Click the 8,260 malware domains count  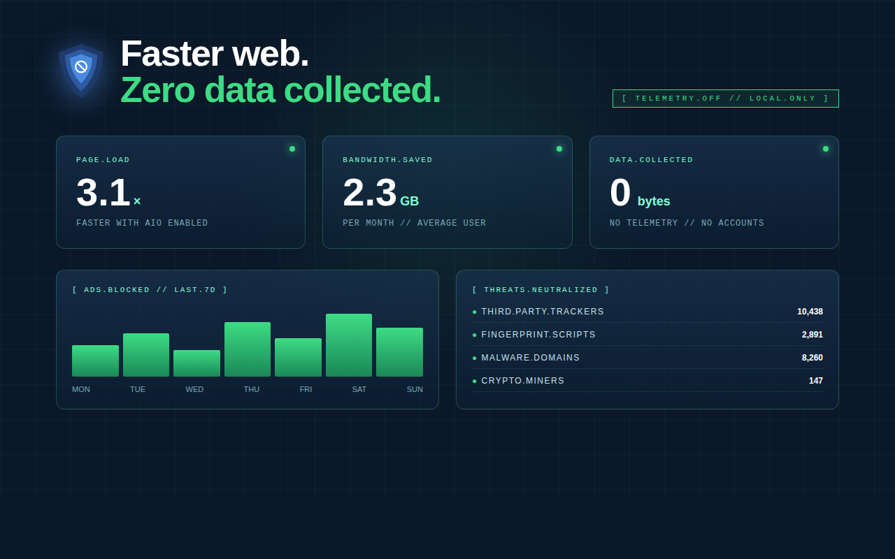(x=812, y=358)
